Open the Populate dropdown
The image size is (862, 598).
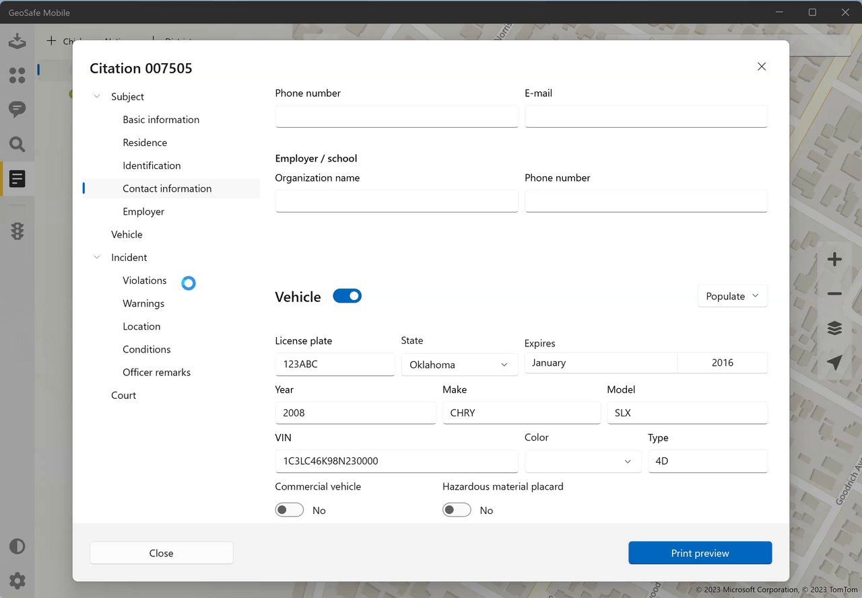[732, 296]
